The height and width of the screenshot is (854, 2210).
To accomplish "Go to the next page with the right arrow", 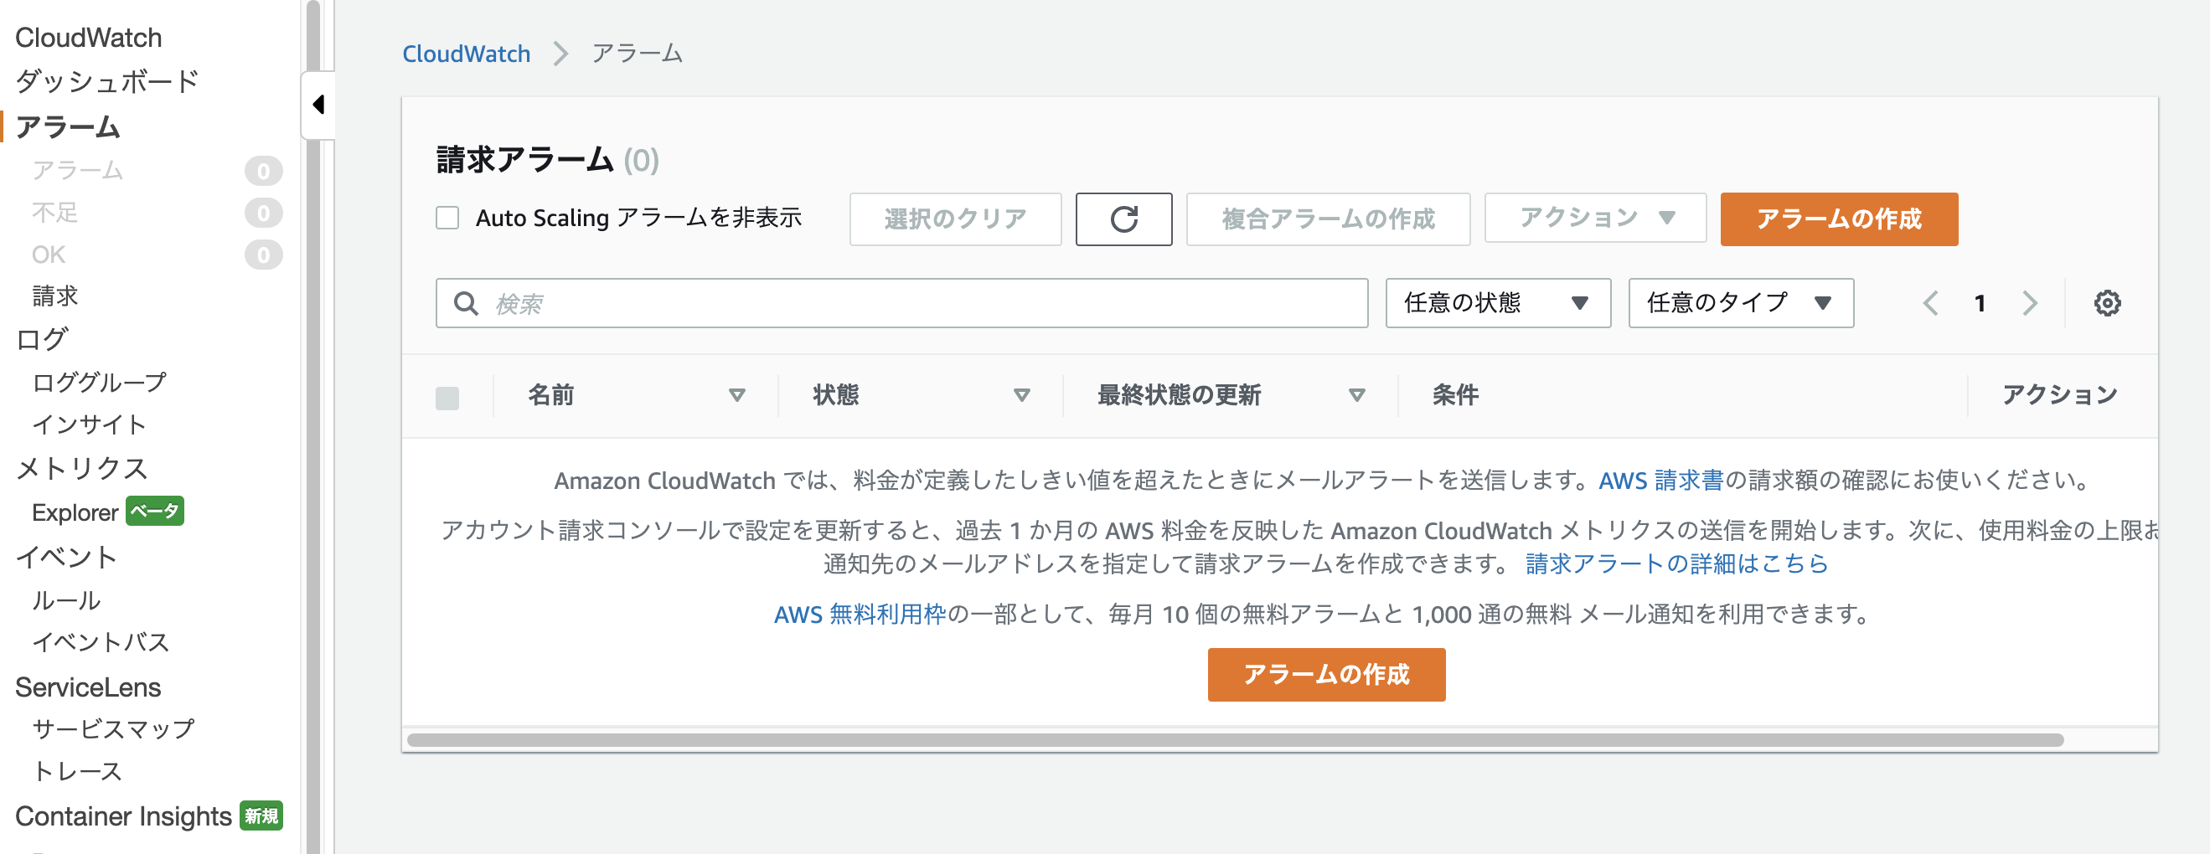I will coord(2030,303).
